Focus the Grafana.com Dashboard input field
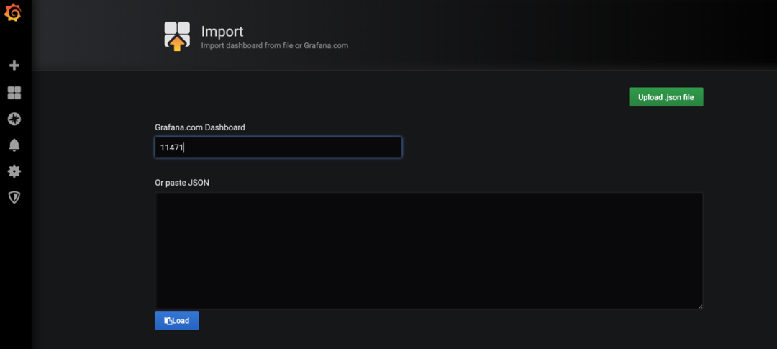Viewport: 777px width, 349px height. [x=278, y=148]
